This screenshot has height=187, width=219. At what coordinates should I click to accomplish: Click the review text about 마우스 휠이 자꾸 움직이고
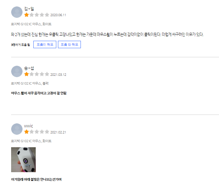pyautogui.click(x=39, y=93)
